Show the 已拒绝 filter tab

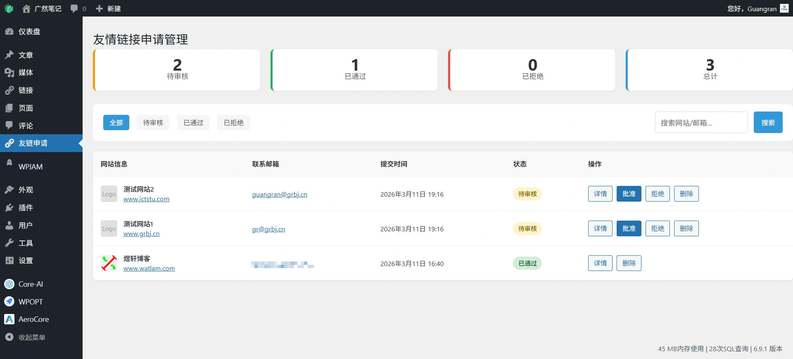click(233, 123)
